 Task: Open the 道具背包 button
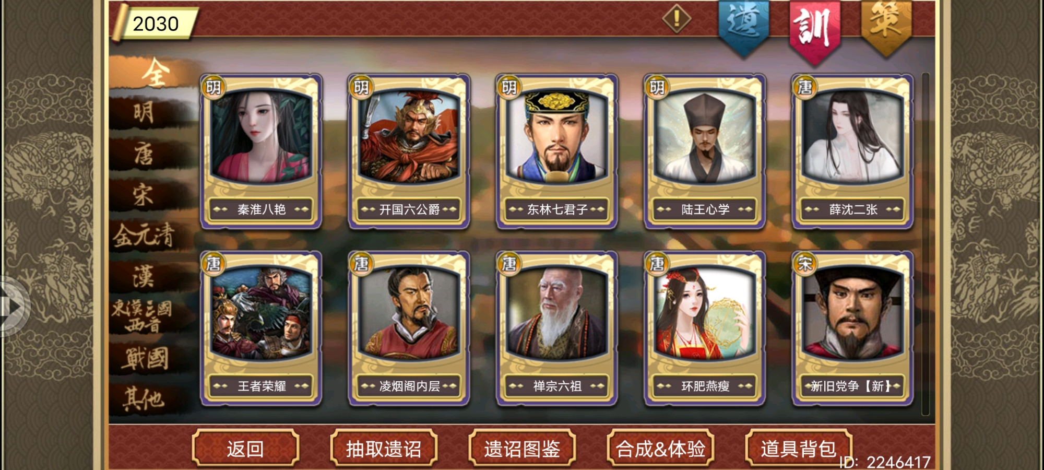pyautogui.click(x=799, y=448)
